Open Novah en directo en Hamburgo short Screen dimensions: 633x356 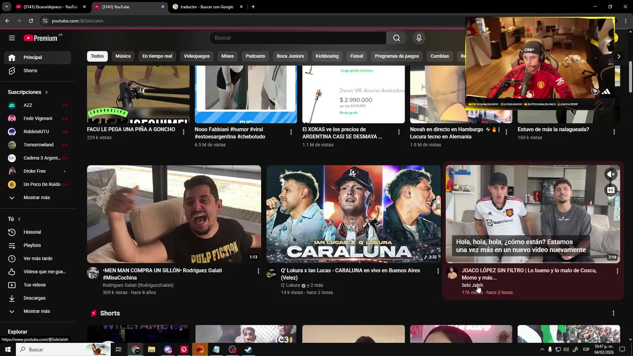pos(455,133)
